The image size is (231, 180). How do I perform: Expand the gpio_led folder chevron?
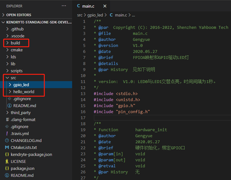(x=10, y=85)
